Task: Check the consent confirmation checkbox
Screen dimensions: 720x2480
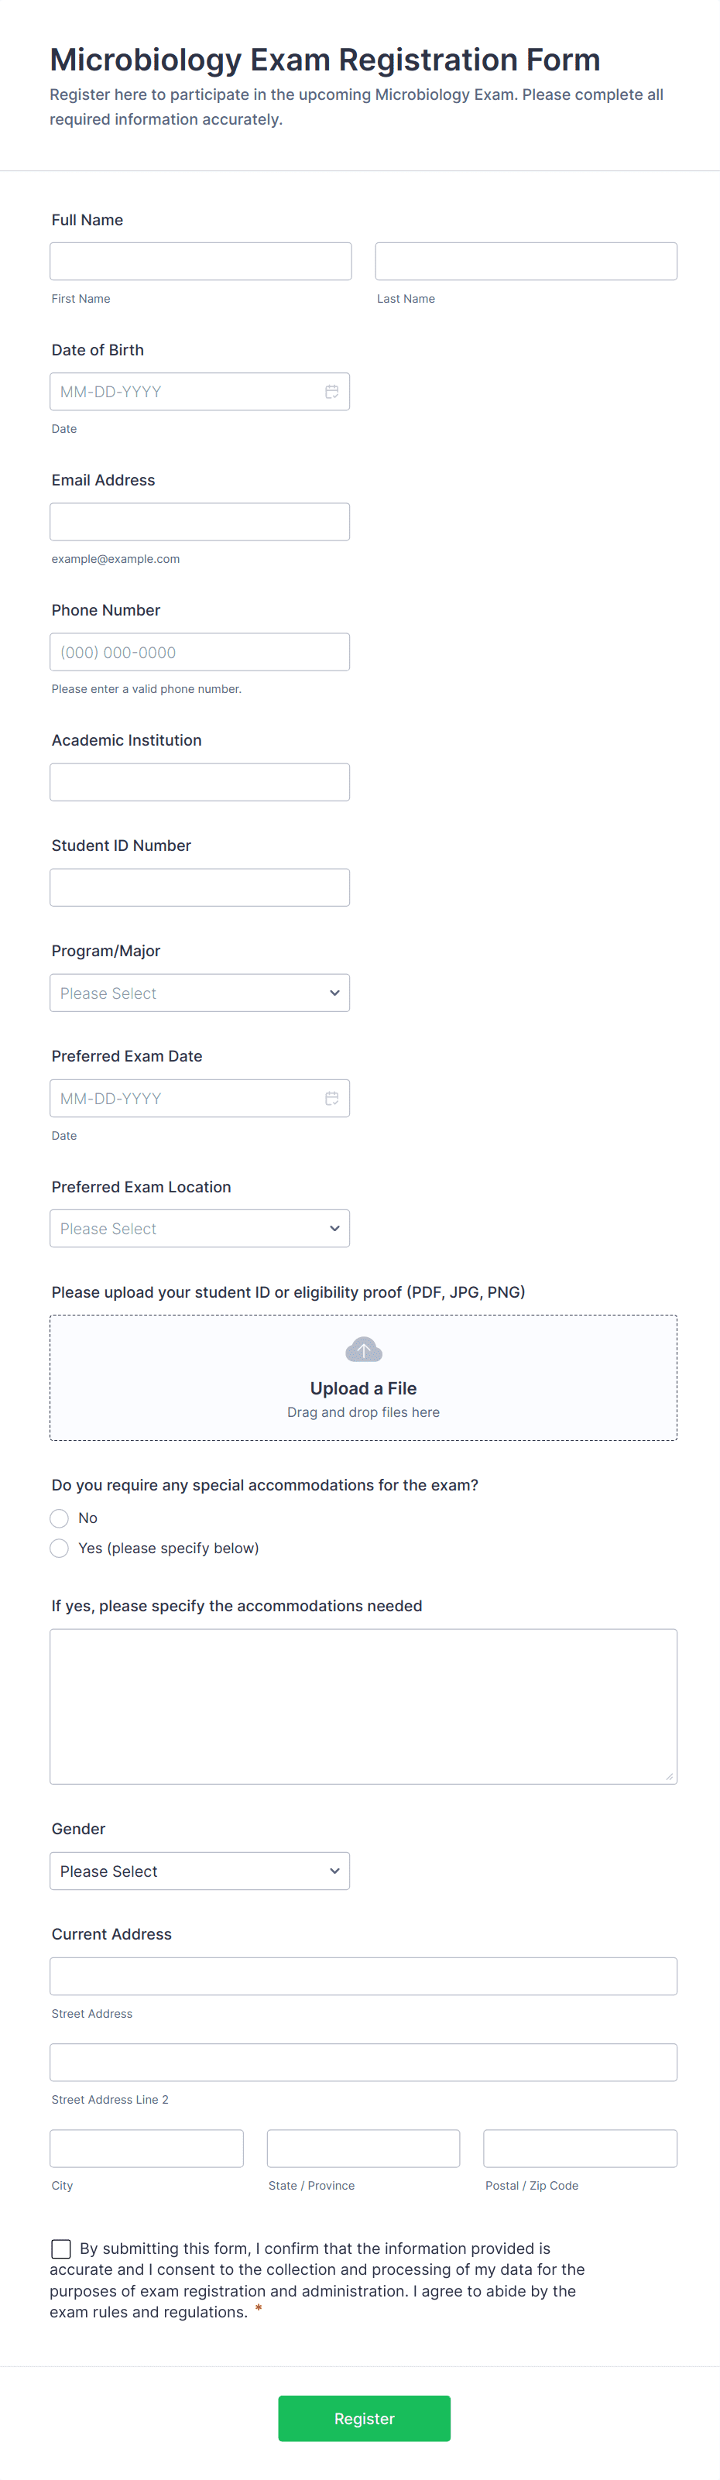Action: click(60, 2249)
